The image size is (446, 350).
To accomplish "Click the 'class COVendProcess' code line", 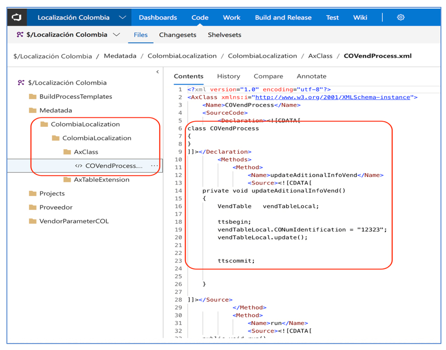I will tap(223, 129).
